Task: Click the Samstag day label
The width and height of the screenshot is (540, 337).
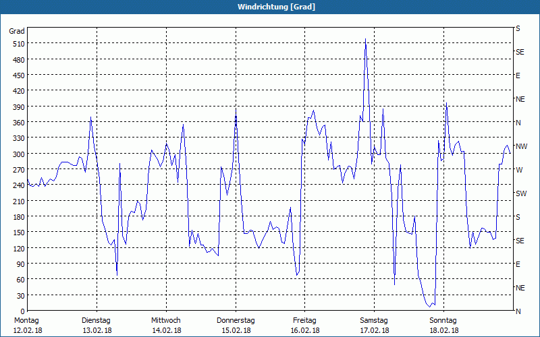Action: [x=374, y=321]
